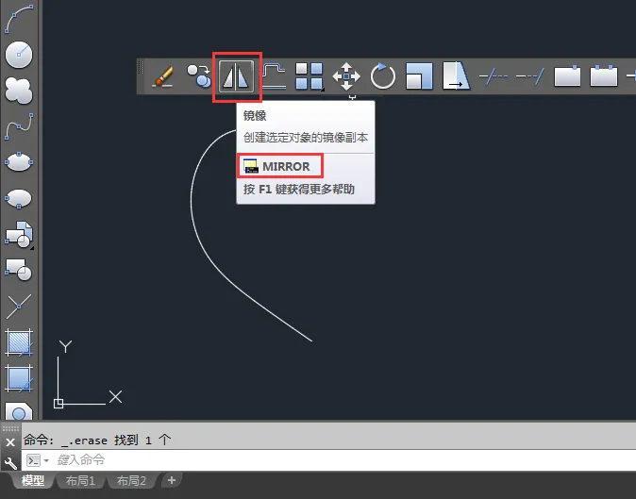Select the Circle drawing tool
Image resolution: width=636 pixels, height=499 pixels.
[19, 55]
